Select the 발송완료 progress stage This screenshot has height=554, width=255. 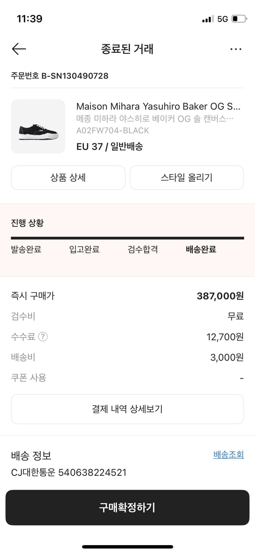26,249
